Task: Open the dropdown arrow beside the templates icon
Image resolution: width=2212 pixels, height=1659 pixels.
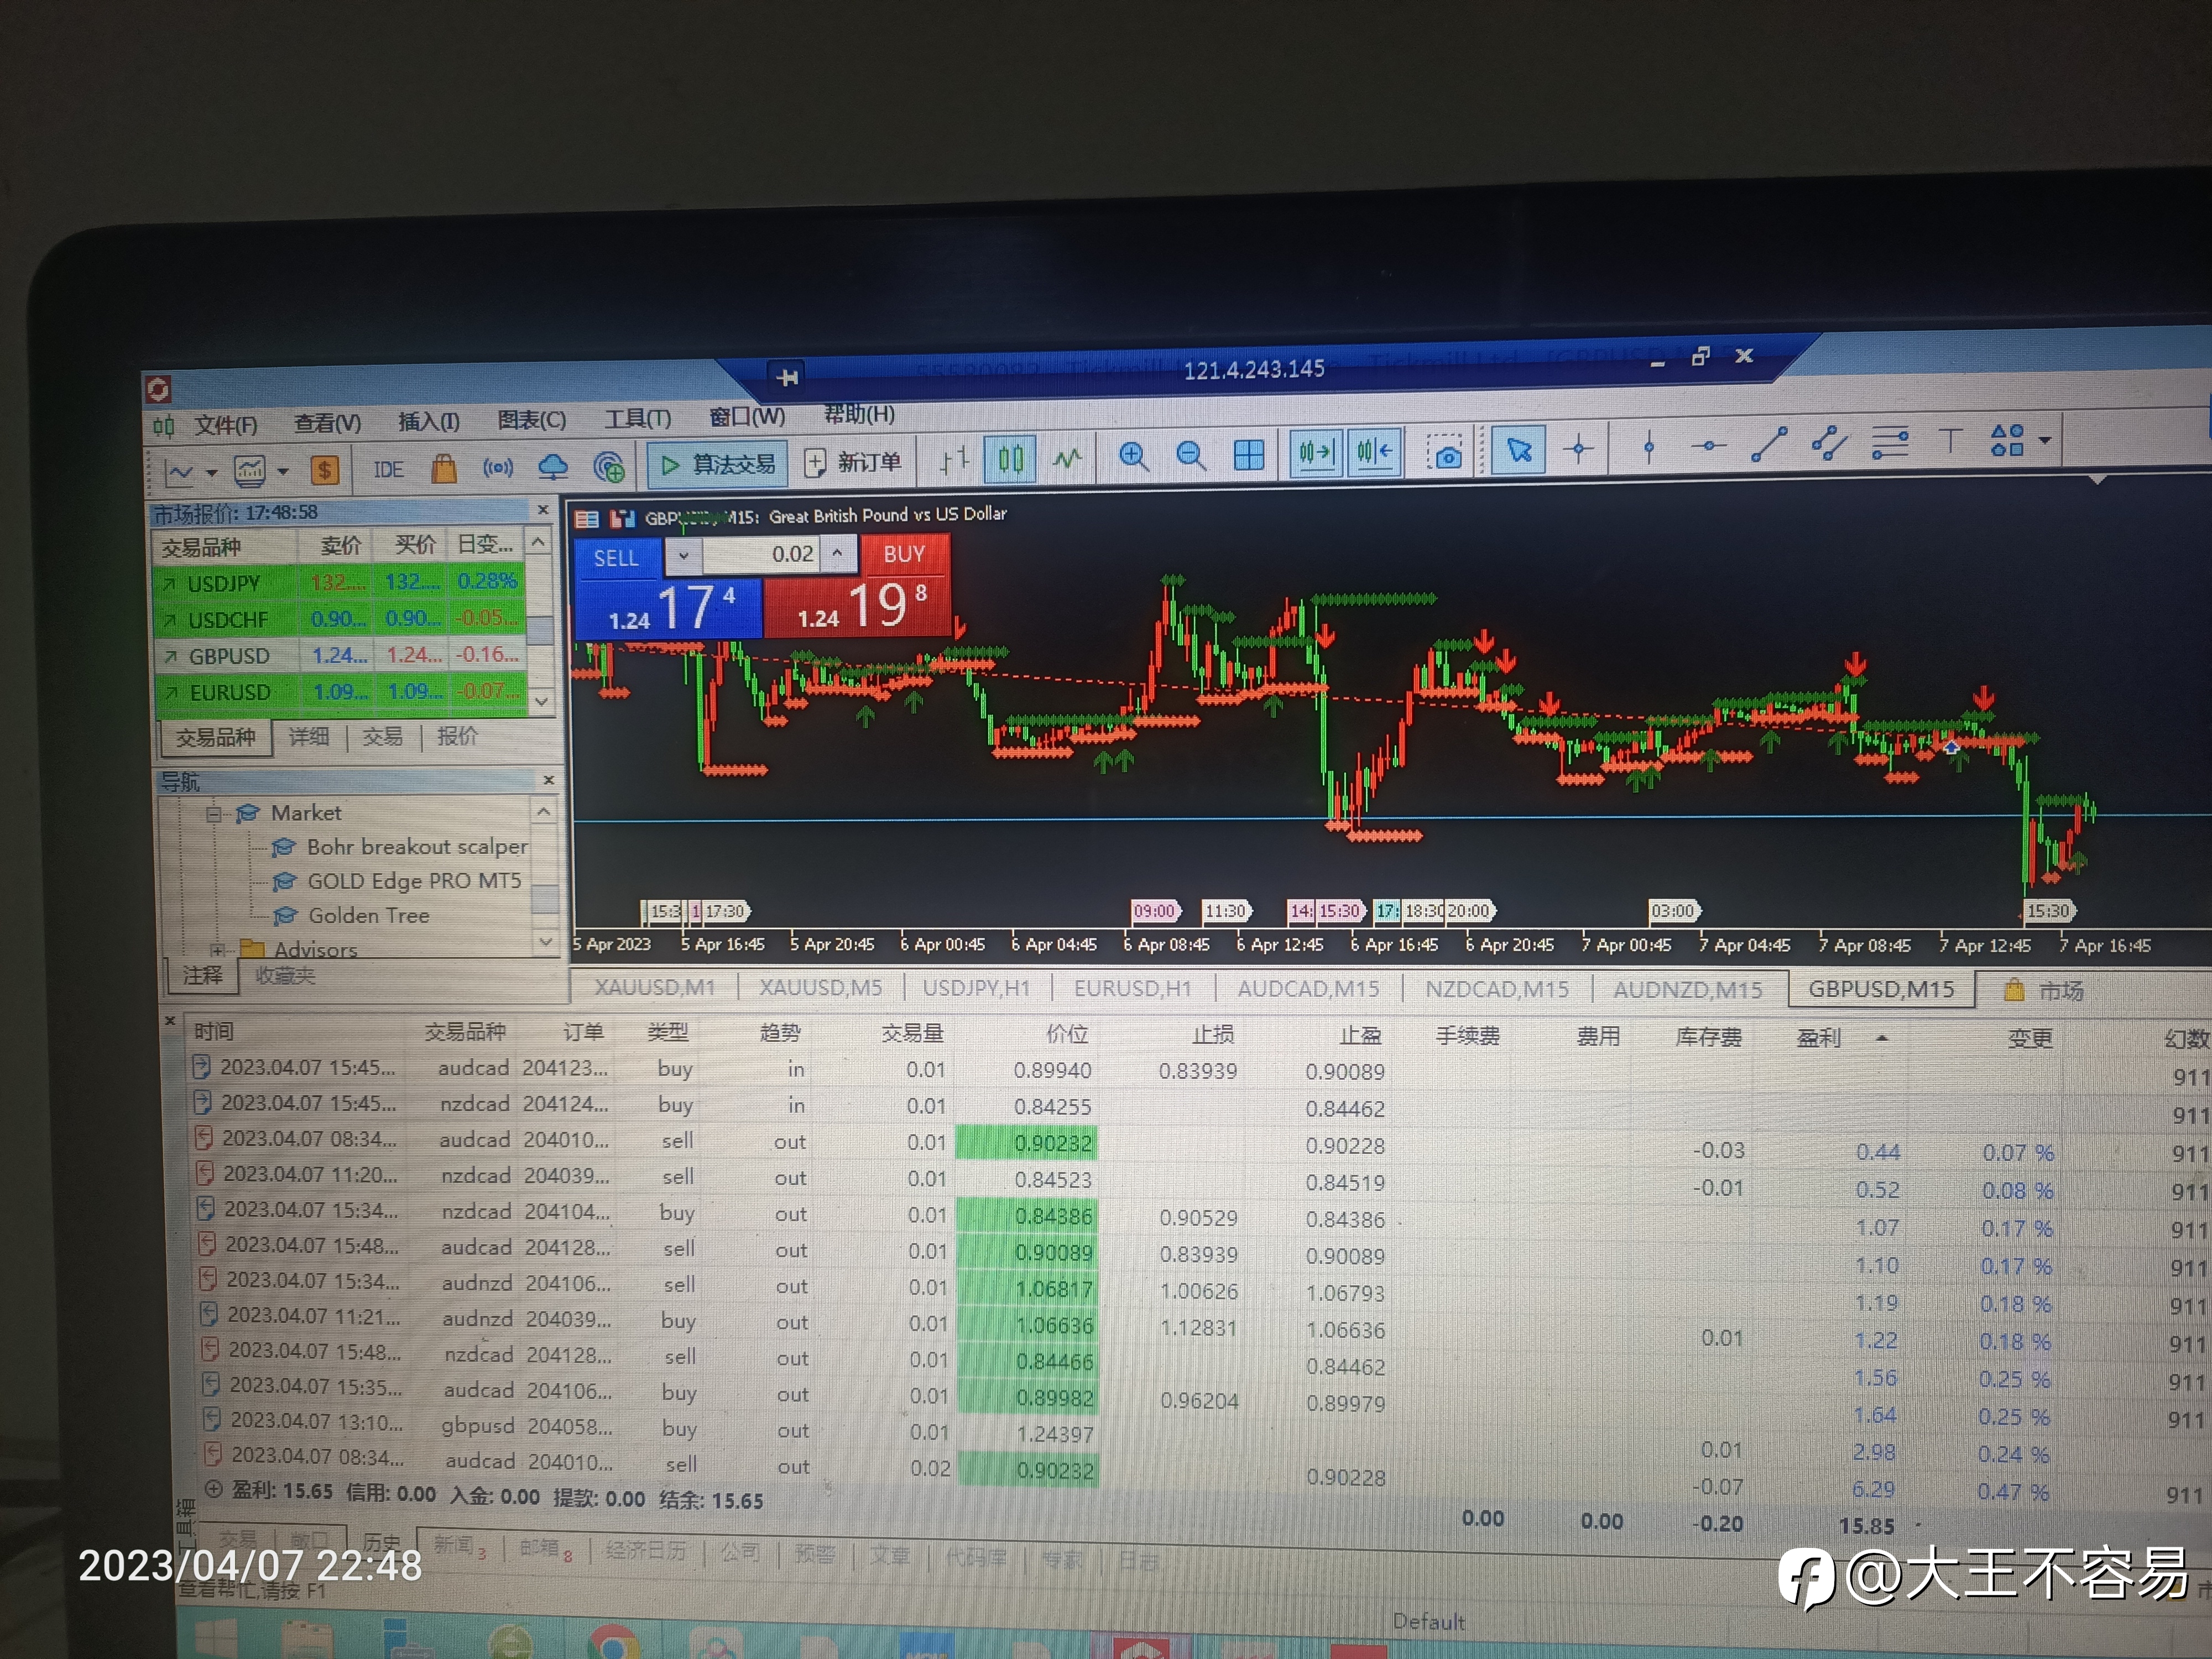Action: [283, 471]
